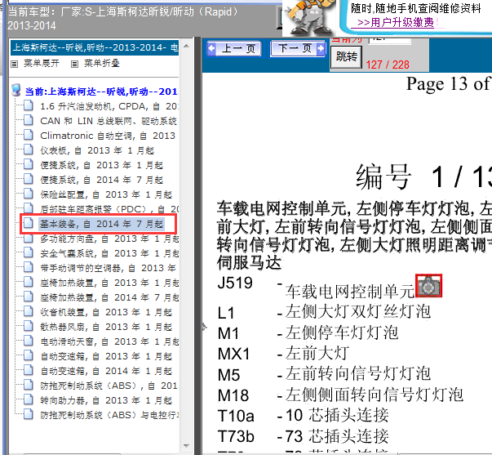Click scroll-down arrow of tree panel scrollbar
Viewport: 492px width, 455px height.
click(x=186, y=446)
